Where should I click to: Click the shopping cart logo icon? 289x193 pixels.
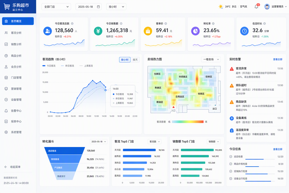point(7,7)
